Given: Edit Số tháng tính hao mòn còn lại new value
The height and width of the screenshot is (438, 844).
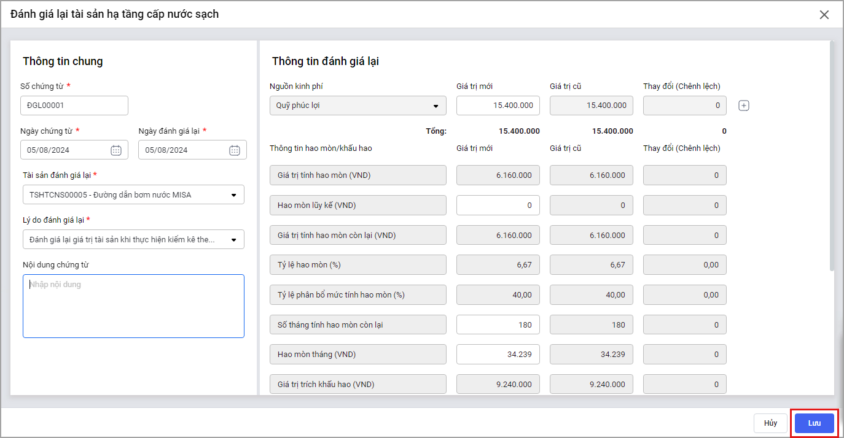Looking at the screenshot, I should click(x=498, y=325).
